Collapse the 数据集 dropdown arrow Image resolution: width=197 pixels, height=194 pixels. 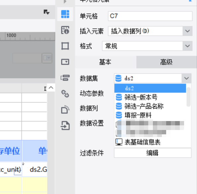tap(186, 78)
